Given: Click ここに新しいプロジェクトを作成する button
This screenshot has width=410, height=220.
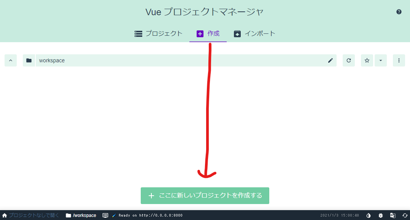Looking at the screenshot, I should pos(205,195).
